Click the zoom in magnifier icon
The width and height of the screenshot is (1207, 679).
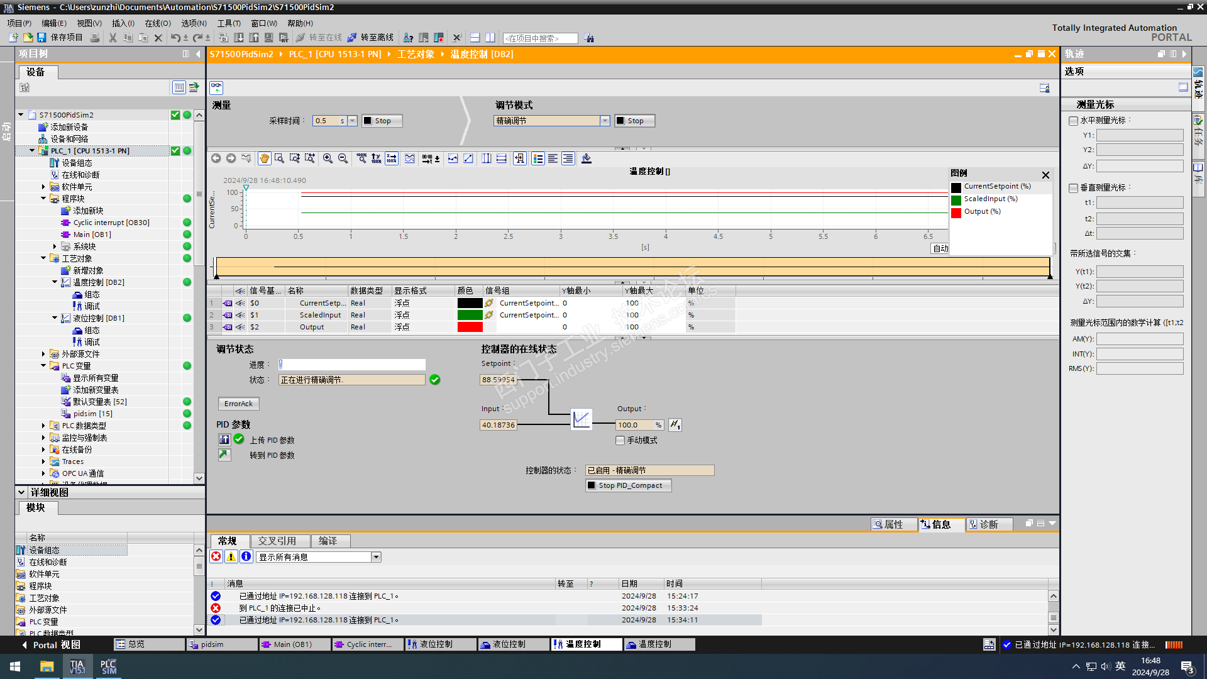point(328,158)
